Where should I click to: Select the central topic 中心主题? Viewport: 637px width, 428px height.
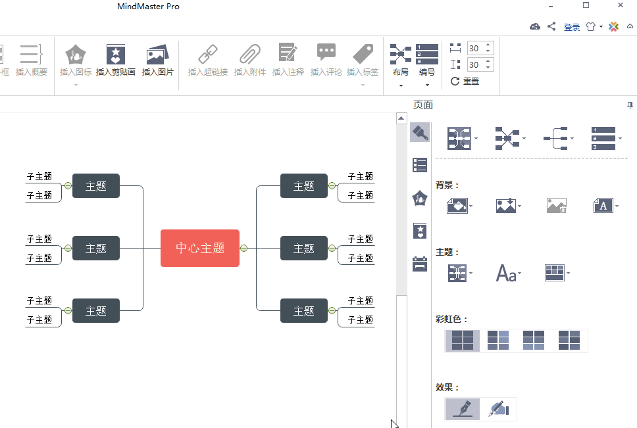pos(200,248)
